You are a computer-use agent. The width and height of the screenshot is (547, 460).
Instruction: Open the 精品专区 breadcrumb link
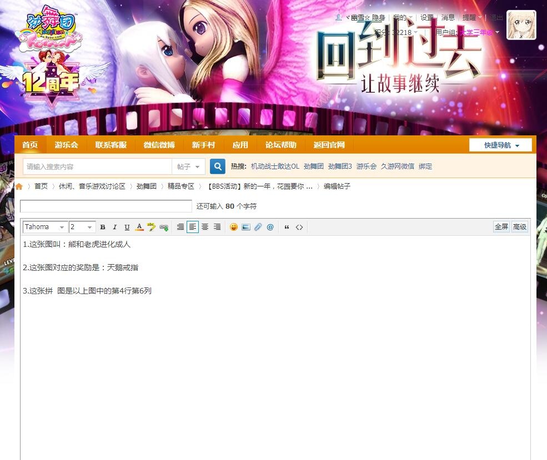pos(181,186)
